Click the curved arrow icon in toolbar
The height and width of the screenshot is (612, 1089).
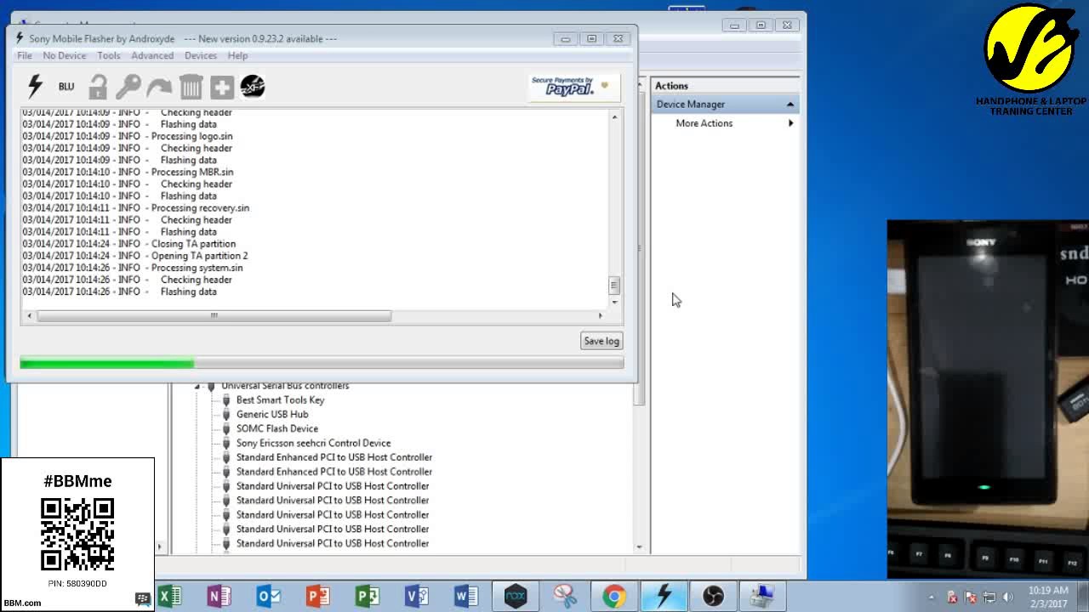coord(159,87)
